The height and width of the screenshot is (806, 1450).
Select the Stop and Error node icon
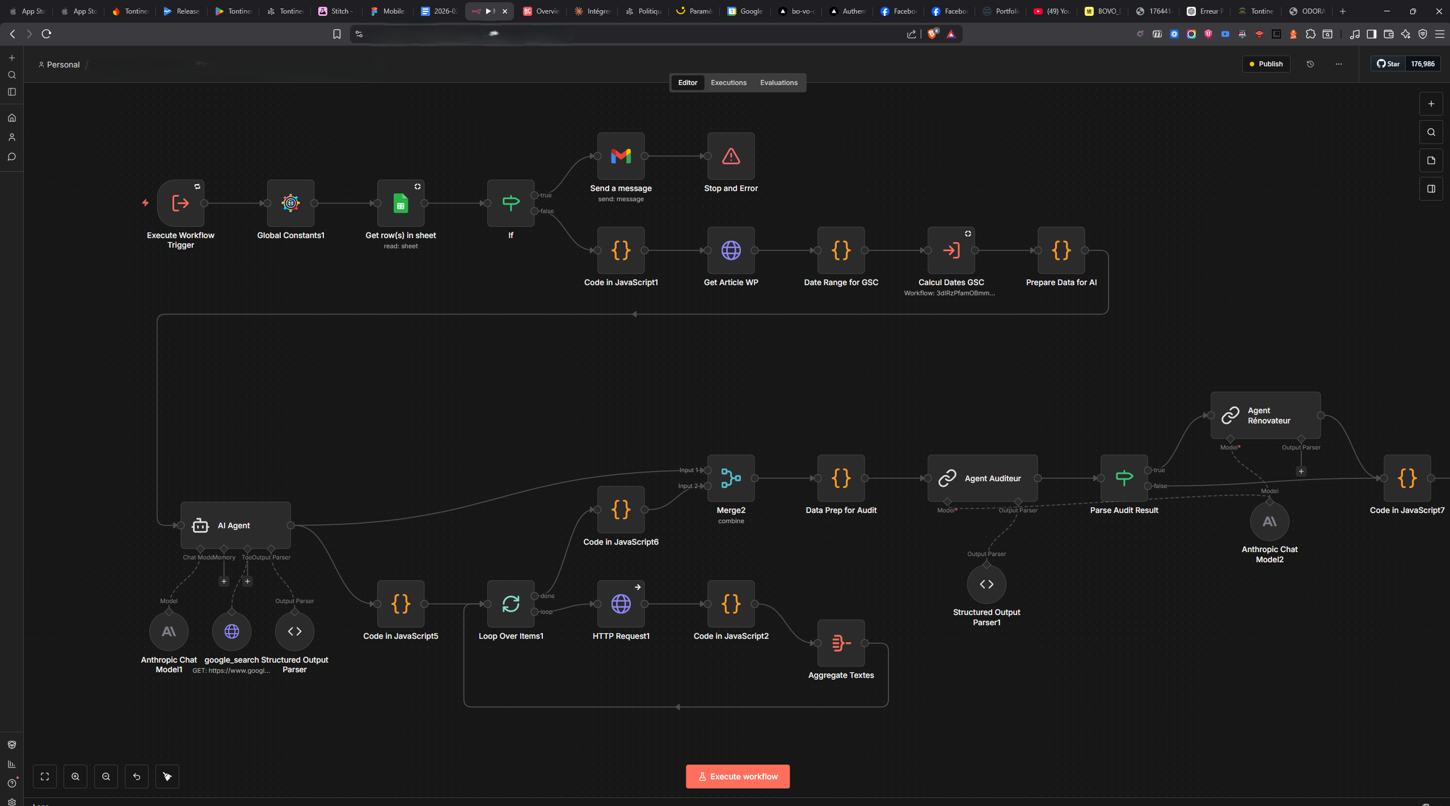pyautogui.click(x=731, y=156)
